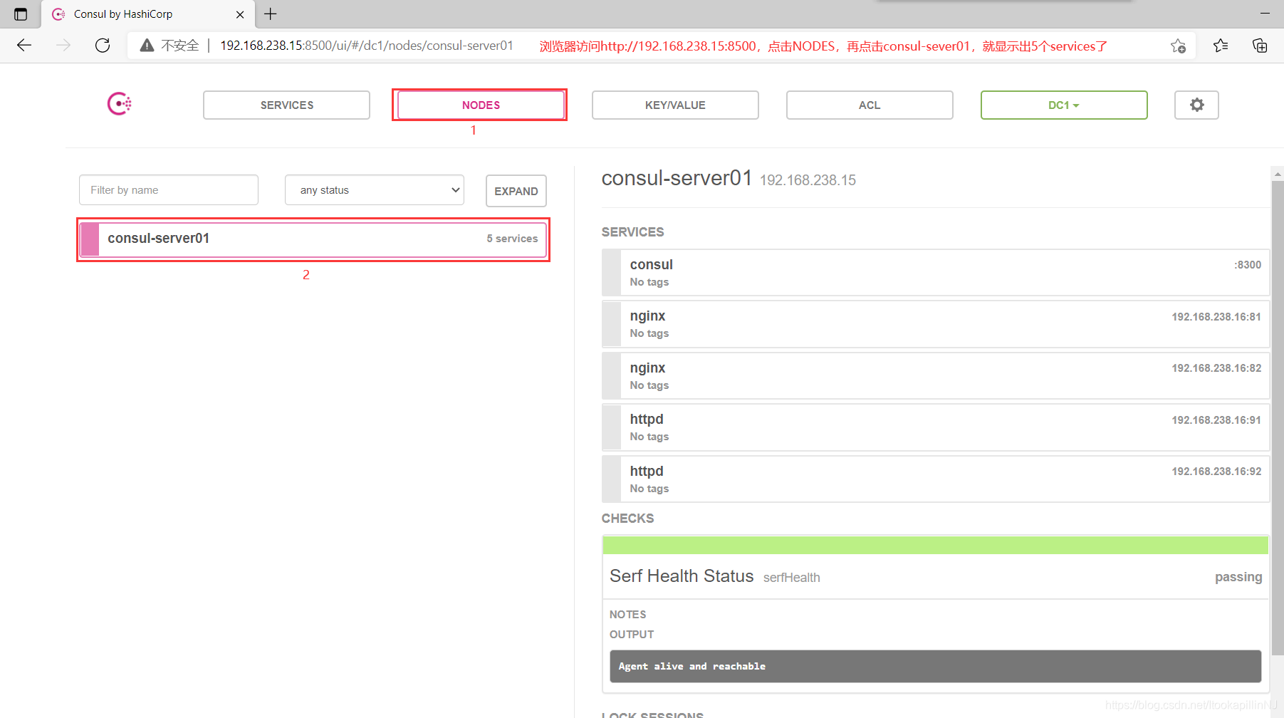Image resolution: width=1284 pixels, height=718 pixels.
Task: Open the favorites list icon
Action: pyautogui.click(x=1221, y=46)
